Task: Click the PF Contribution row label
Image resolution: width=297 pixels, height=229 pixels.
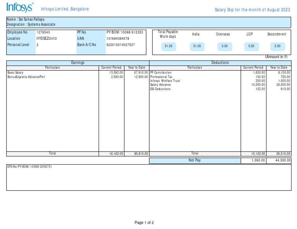Action: point(161,72)
